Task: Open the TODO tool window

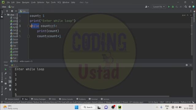Action: pyautogui.click(x=52, y=99)
